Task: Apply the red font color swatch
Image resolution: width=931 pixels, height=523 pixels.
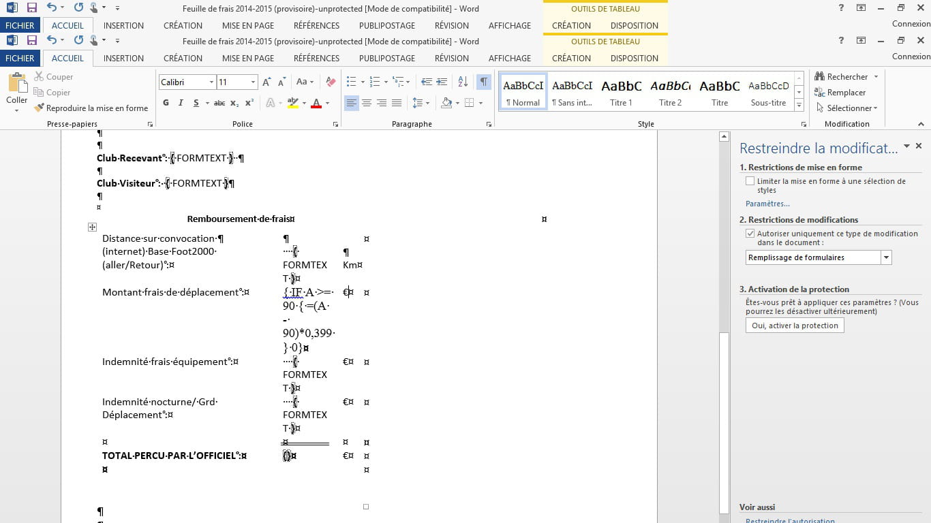Action: [x=316, y=103]
